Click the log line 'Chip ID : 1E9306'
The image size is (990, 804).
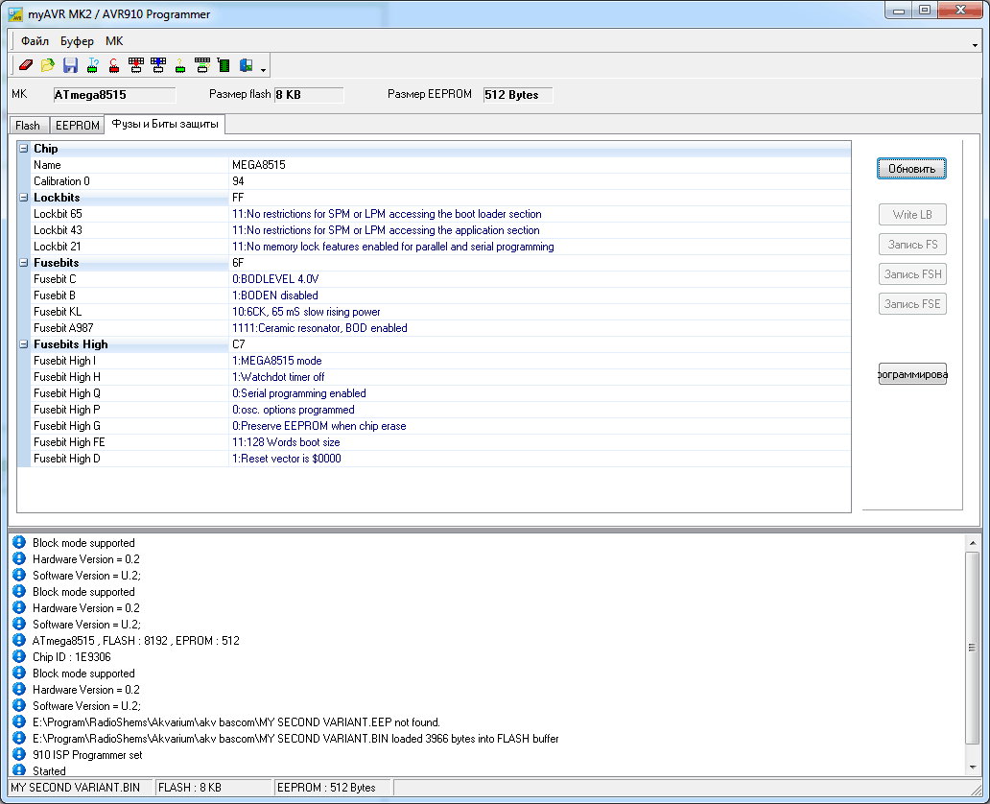pyautogui.click(x=71, y=657)
